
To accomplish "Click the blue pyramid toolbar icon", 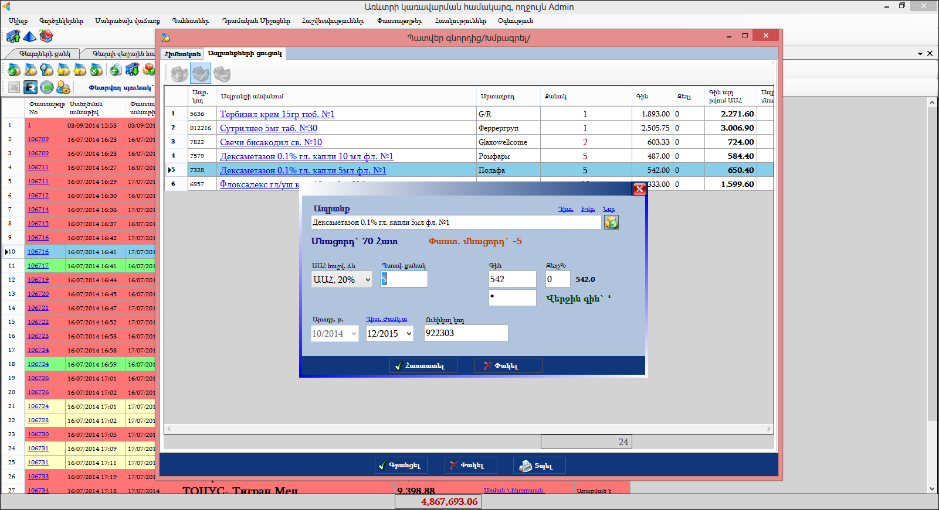I will click(29, 37).
